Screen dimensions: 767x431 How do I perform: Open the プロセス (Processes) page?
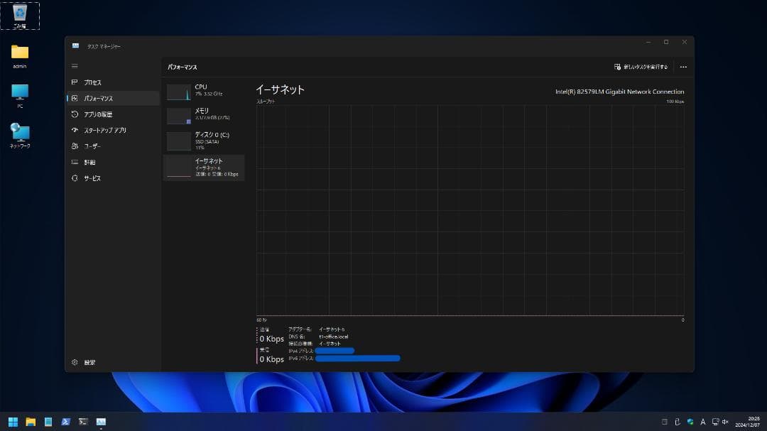pos(92,82)
